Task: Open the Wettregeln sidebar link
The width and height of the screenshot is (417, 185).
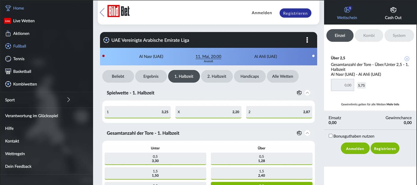Action: 15,154
